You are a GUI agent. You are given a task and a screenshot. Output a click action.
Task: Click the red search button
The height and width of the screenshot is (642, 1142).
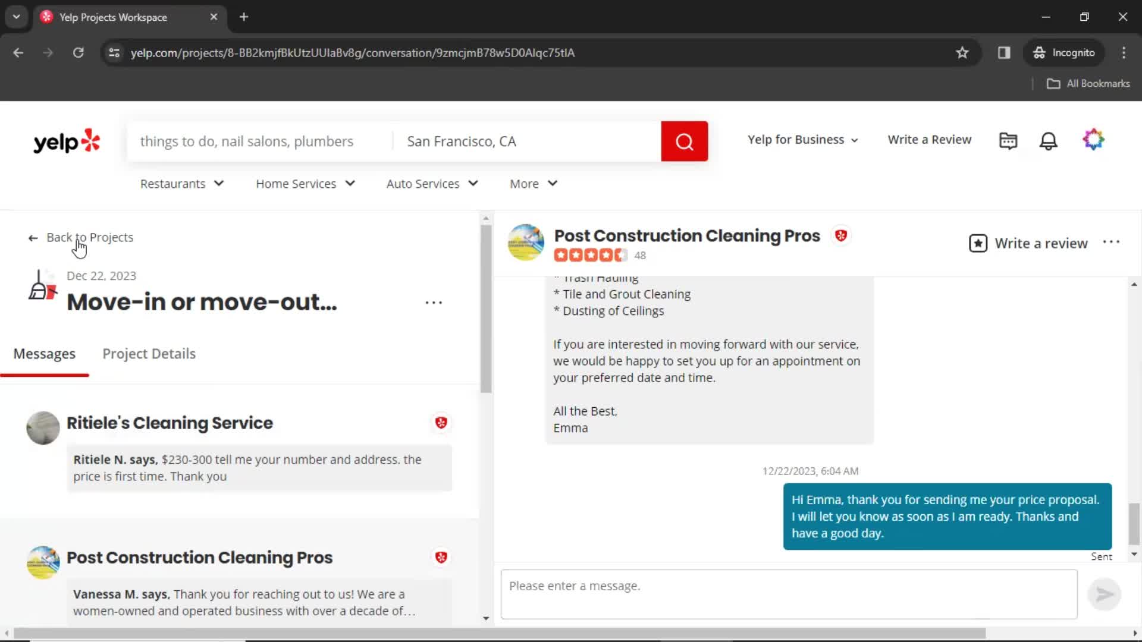click(x=685, y=141)
